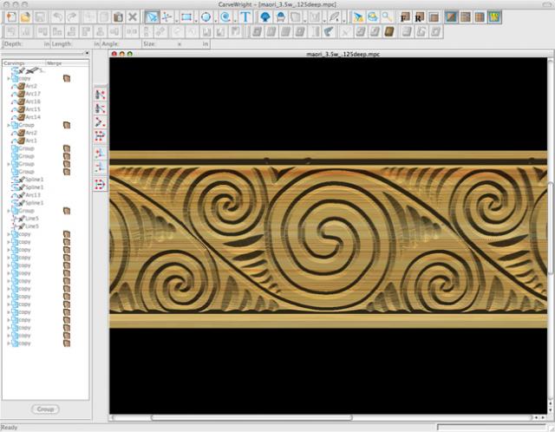Select Arc17 in the carvings list
555x432 pixels.
click(x=32, y=94)
